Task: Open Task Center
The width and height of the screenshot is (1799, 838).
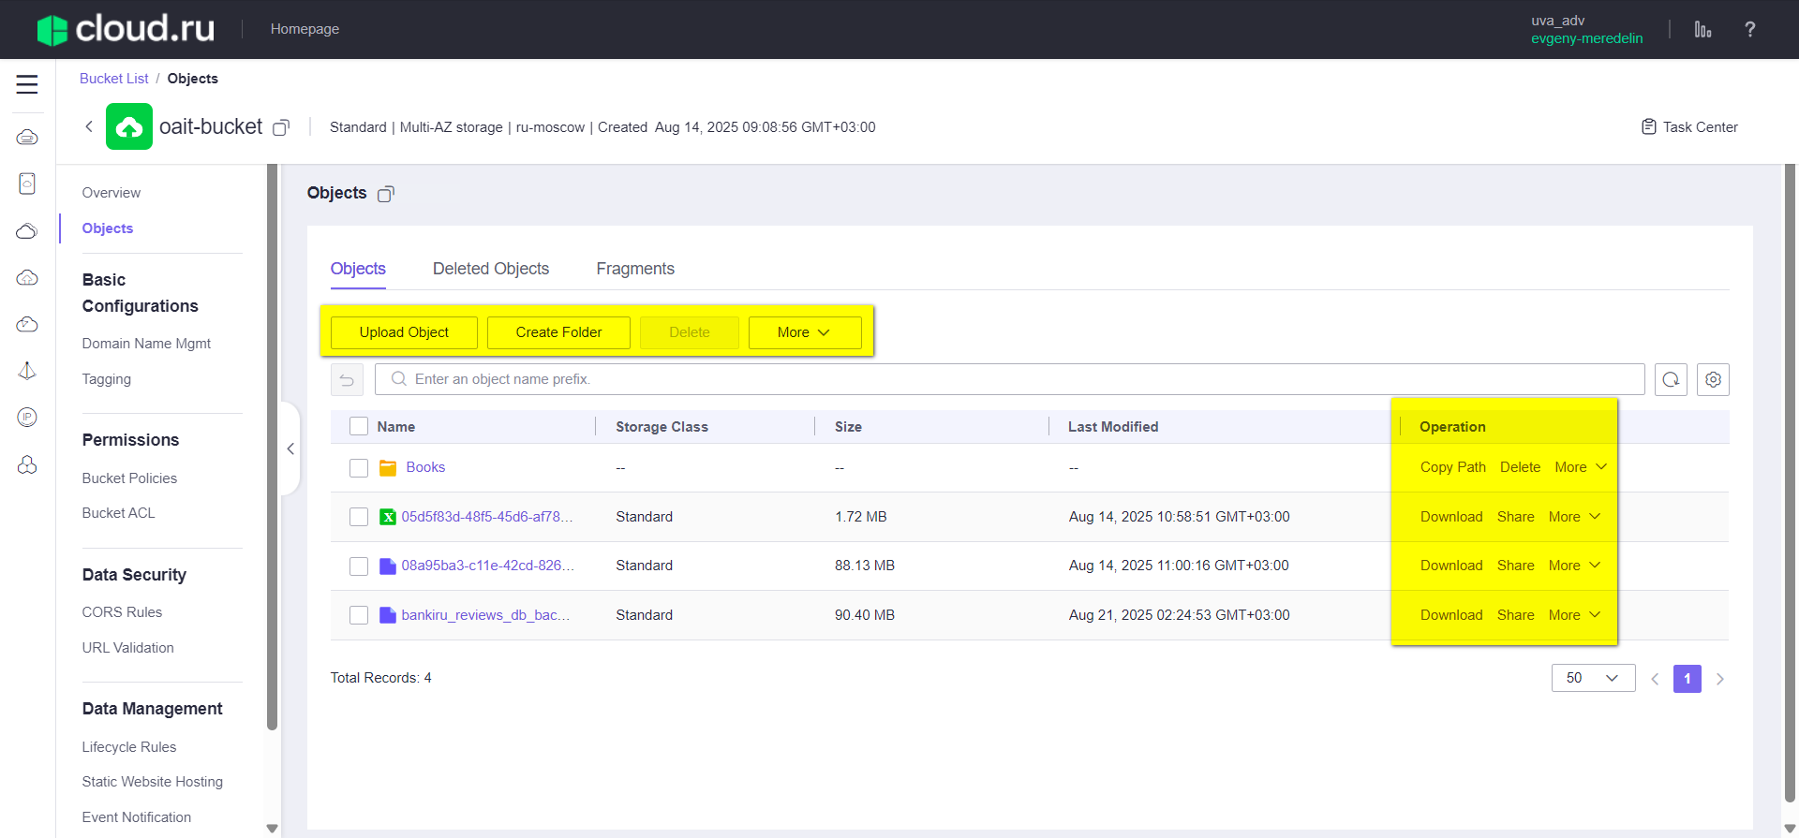Action: tap(1689, 126)
